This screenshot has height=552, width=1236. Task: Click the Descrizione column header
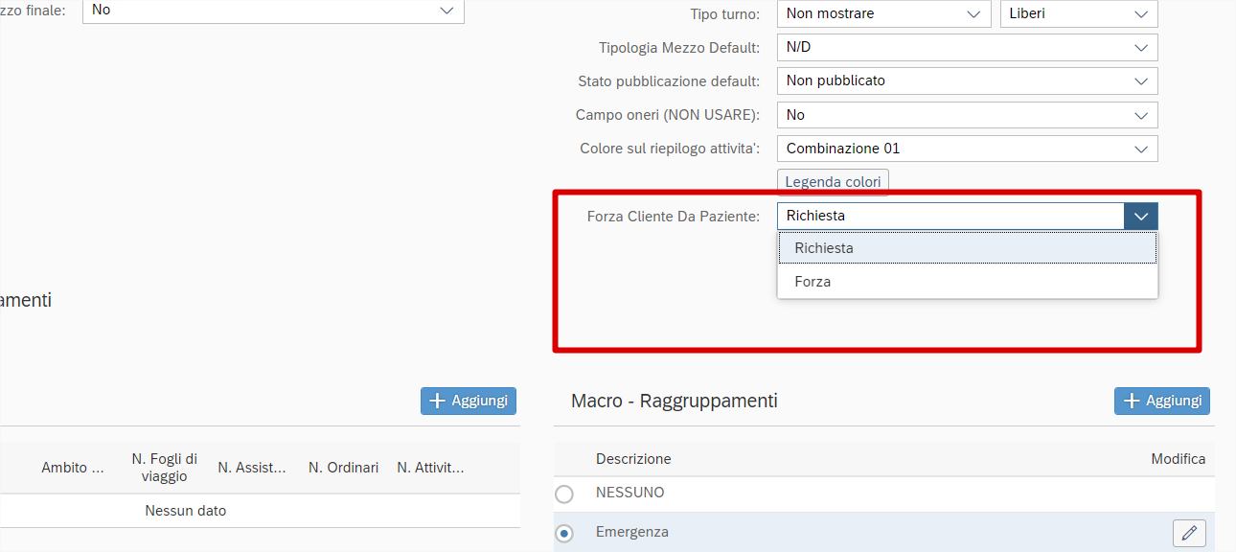click(x=633, y=459)
